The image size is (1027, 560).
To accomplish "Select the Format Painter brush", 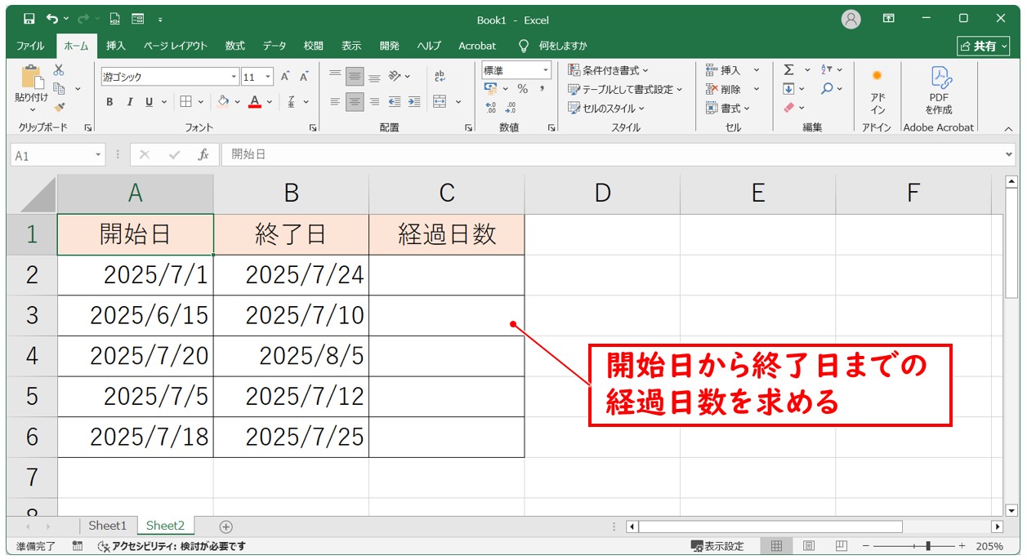I will (x=59, y=106).
